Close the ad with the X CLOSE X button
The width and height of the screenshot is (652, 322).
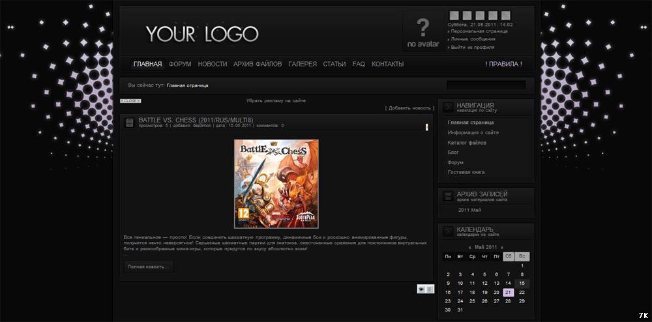(130, 101)
